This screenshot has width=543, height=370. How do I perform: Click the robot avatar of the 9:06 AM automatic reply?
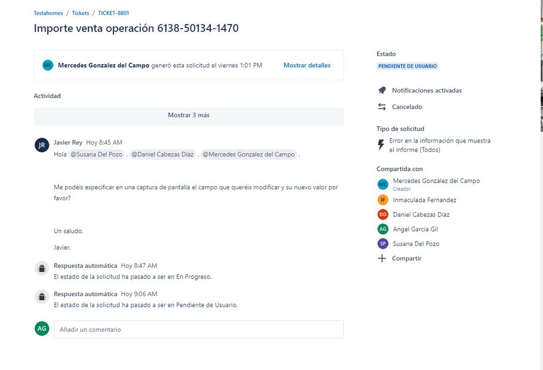click(x=42, y=297)
